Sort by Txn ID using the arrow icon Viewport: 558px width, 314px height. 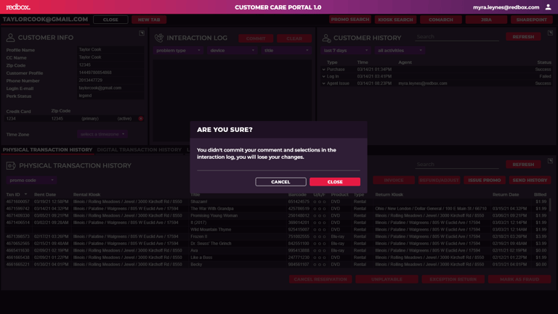(x=25, y=194)
